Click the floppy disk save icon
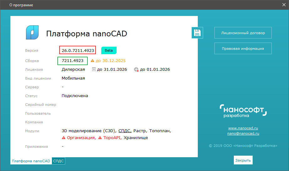This screenshot has height=171, width=289. 197,33
